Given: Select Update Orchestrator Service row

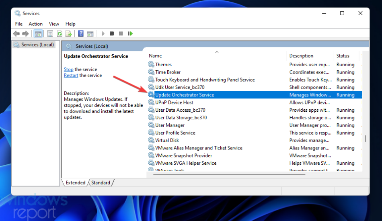Looking at the screenshot, I should click(x=255, y=95).
